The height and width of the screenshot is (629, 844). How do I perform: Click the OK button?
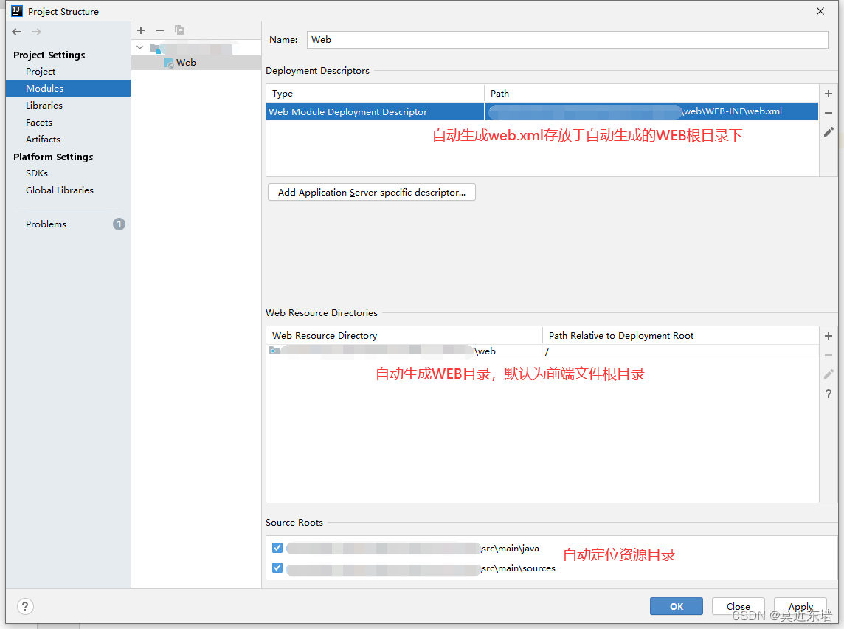[x=676, y=606]
